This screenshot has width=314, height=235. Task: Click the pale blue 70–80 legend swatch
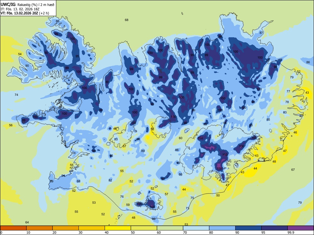point(196,228)
